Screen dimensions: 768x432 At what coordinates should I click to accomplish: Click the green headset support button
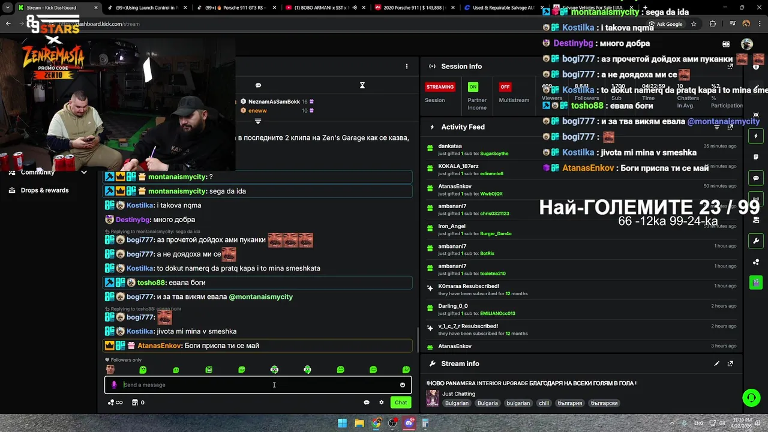tap(751, 398)
